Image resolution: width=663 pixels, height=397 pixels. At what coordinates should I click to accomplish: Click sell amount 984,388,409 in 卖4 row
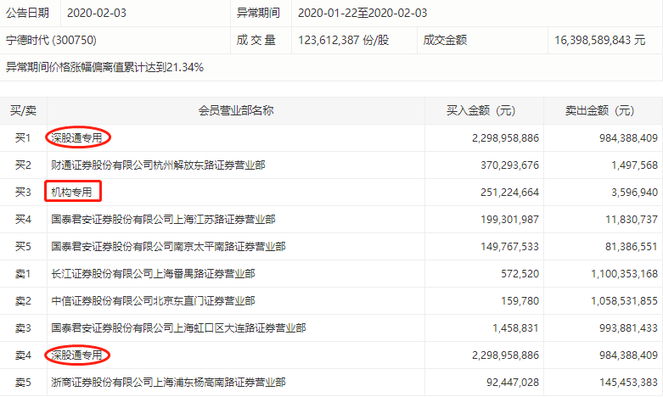tap(628, 355)
